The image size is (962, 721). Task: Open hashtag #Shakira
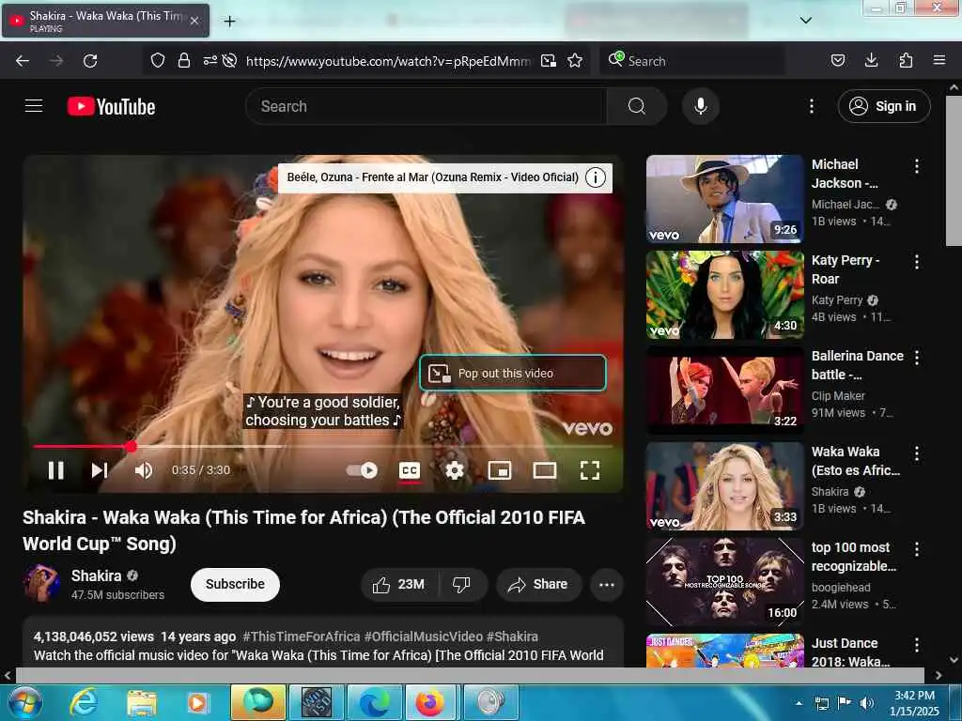512,637
